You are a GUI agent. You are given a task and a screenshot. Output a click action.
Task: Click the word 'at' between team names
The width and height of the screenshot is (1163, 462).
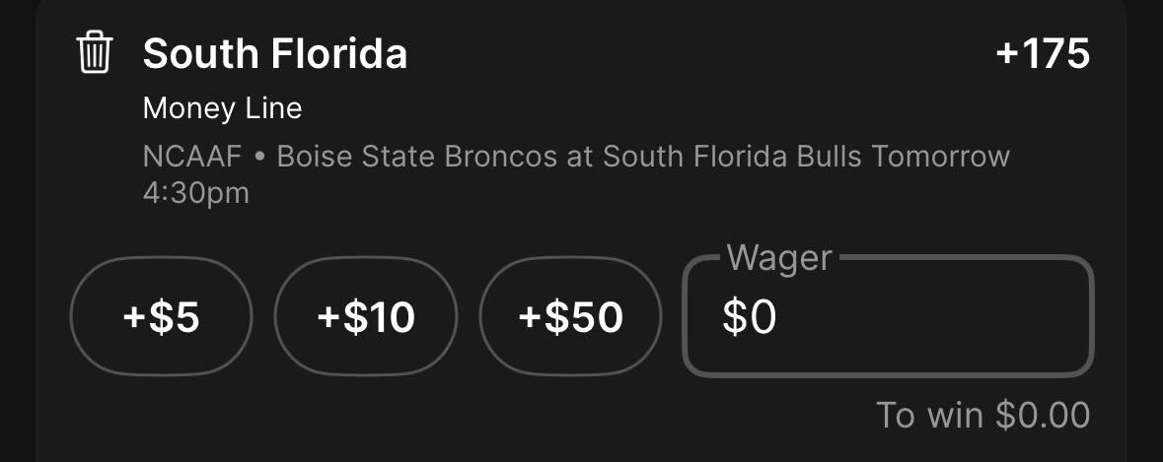(x=580, y=158)
